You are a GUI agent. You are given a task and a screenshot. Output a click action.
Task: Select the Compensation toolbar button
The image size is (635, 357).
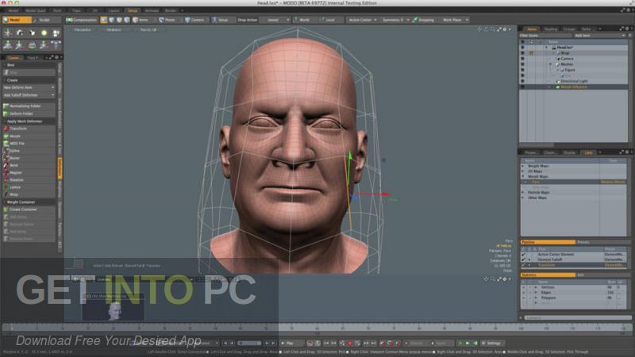[82, 20]
